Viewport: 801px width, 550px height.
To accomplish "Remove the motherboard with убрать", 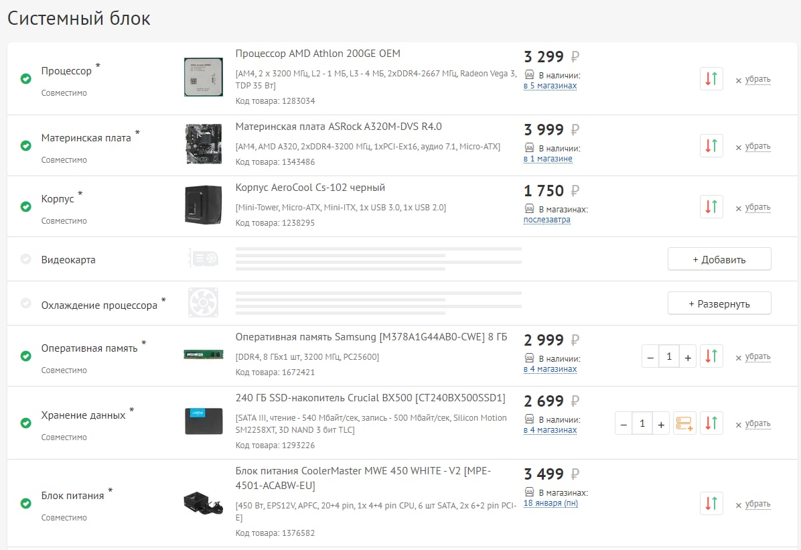I will tap(757, 146).
